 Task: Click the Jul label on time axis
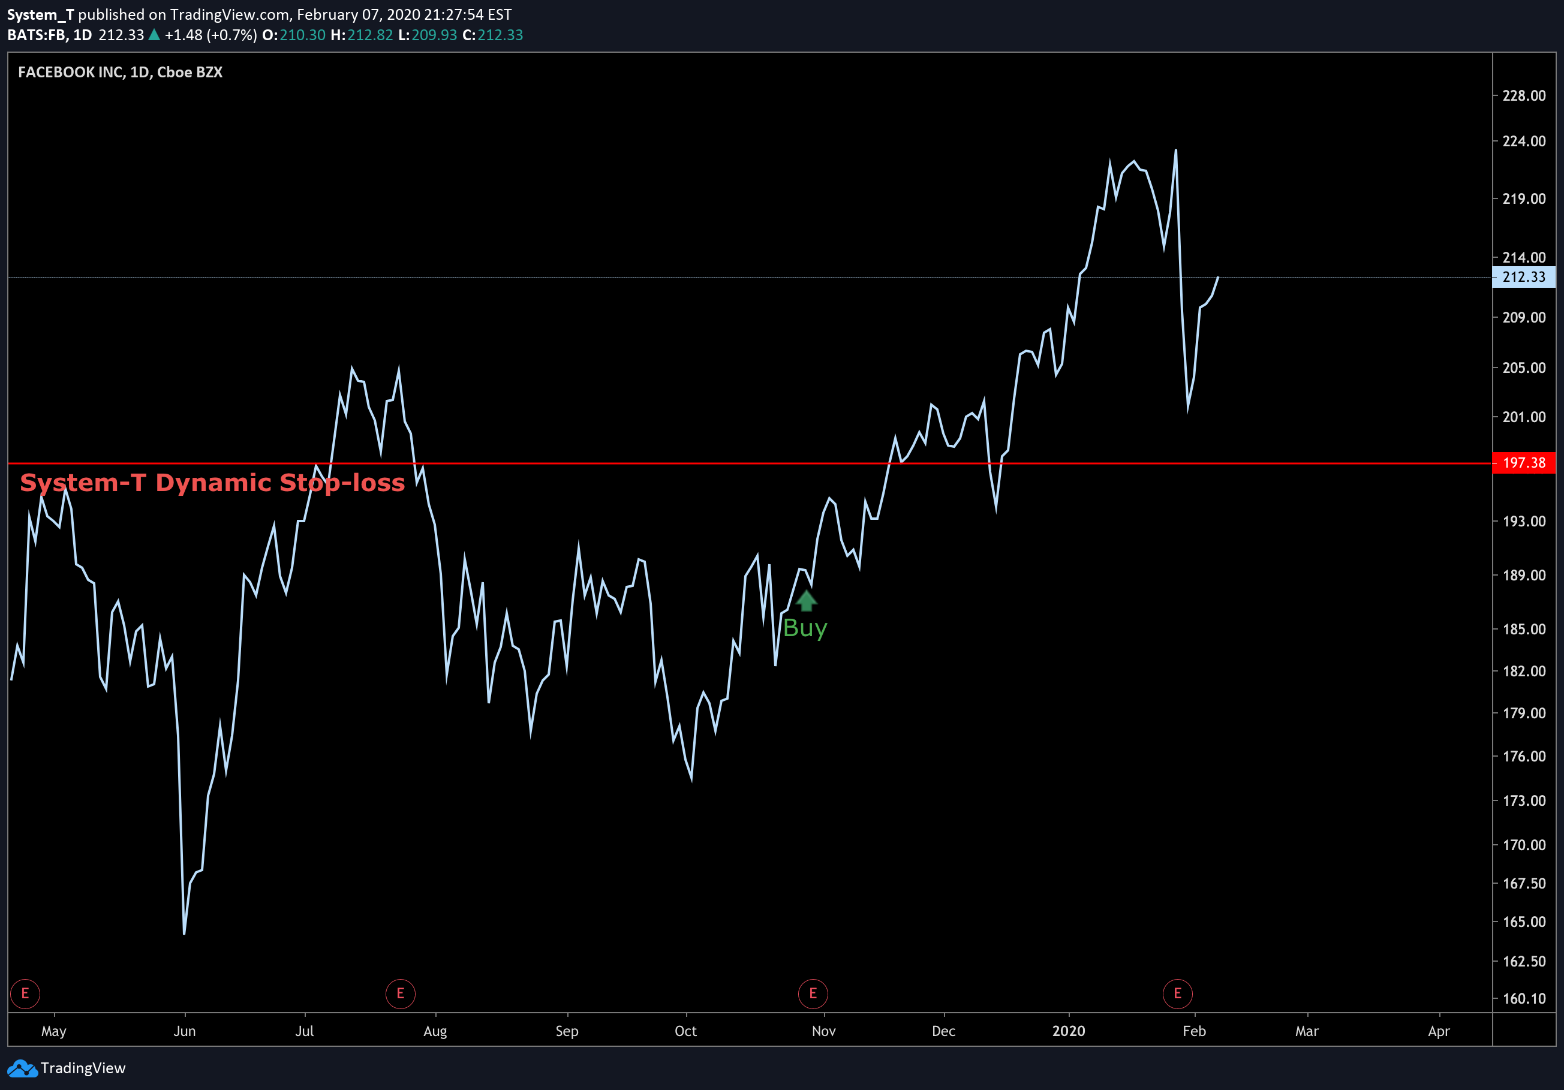coord(305,1031)
